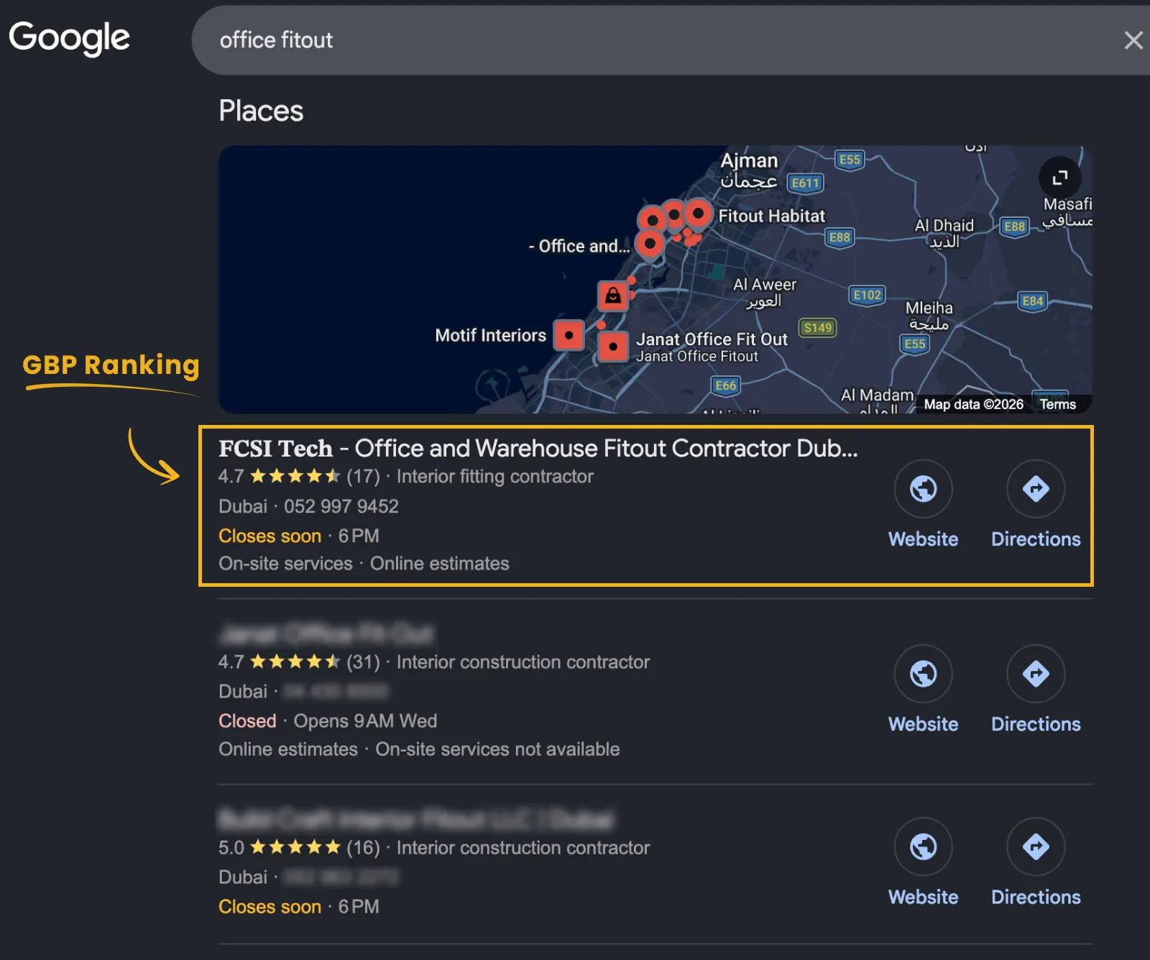Viewport: 1150px width, 960px height.
Task: Click the Al Aweer label on the map
Action: coord(764,293)
